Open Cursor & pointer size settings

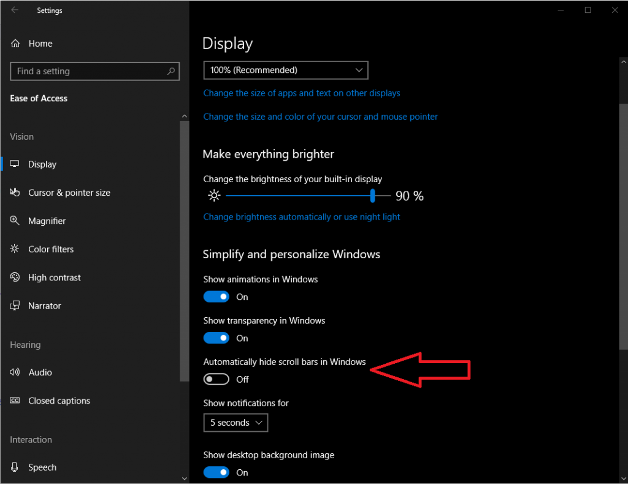click(x=69, y=193)
